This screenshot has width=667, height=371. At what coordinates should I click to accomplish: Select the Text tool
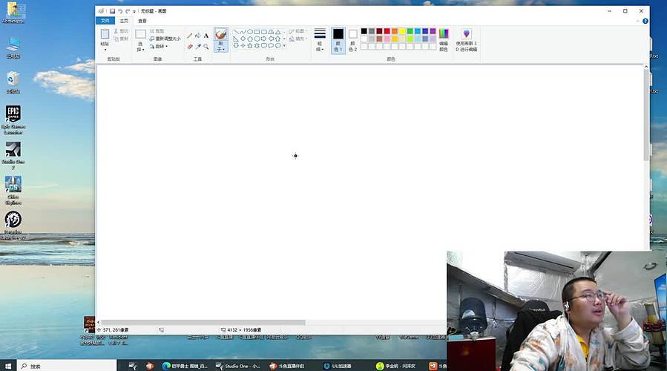[x=206, y=36]
